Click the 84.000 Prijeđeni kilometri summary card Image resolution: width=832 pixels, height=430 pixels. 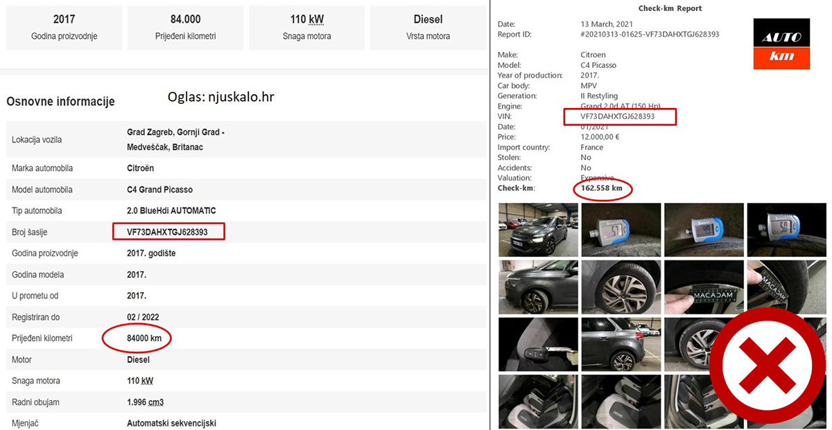point(185,28)
